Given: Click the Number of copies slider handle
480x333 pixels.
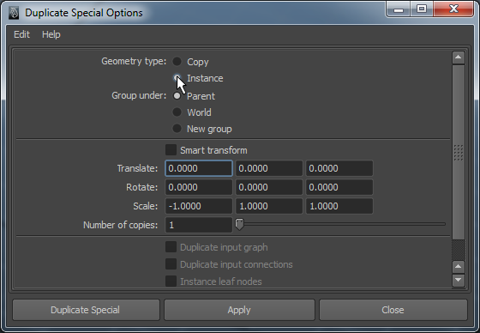Looking at the screenshot, I should 239,225.
